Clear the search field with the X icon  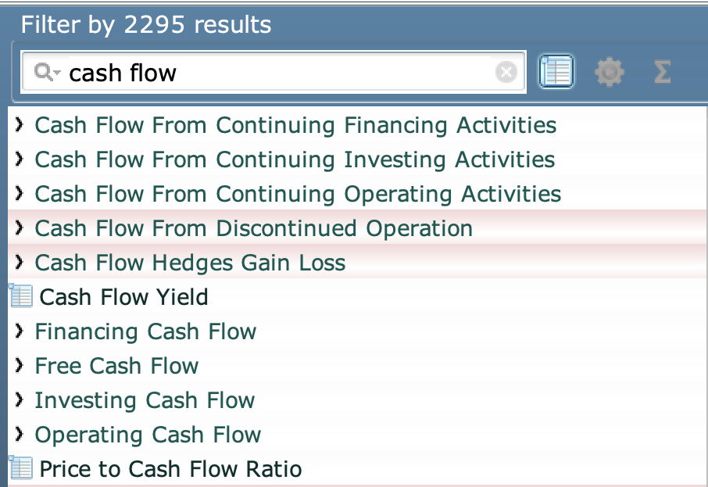point(506,73)
